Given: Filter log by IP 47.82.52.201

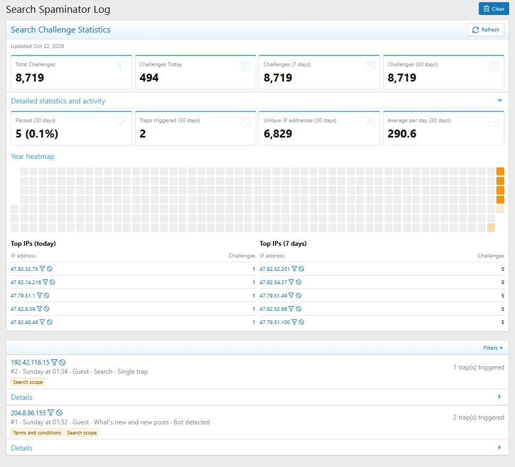Looking at the screenshot, I should [x=294, y=269].
